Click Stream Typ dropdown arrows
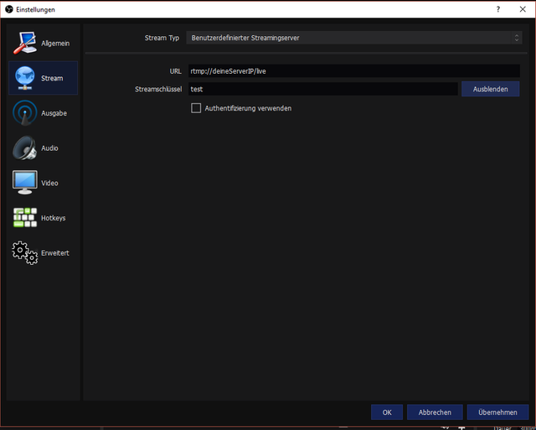 click(517, 38)
